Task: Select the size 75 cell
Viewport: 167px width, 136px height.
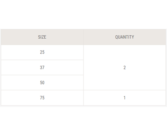Action: click(x=42, y=98)
